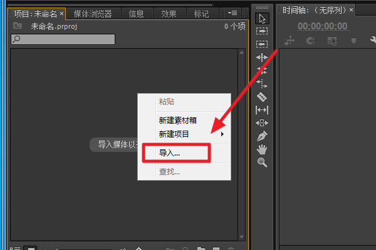This screenshot has height=250, width=376.
Task: Select the Track Select Backward tool
Action: pos(262,44)
